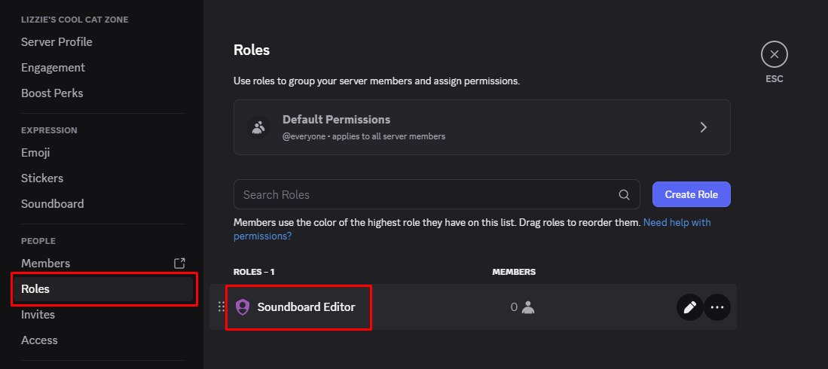Open more options for Soundboard Editor role
This screenshot has height=369, width=828.
coord(717,307)
